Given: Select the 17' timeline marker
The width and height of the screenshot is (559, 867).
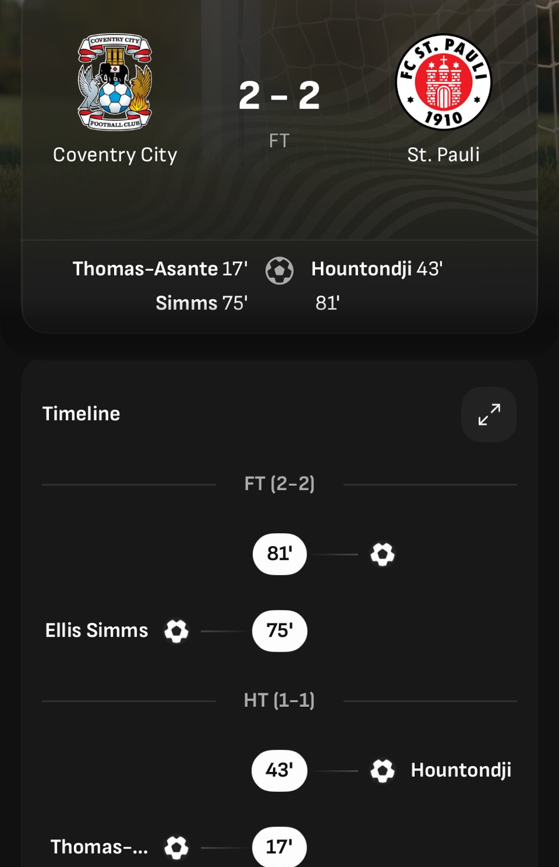Looking at the screenshot, I should coord(279,847).
